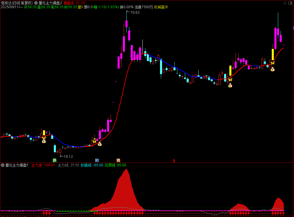Open the 机械基件 sector link
Image resolution: width=294 pixels, height=217 pixels.
point(161,7)
